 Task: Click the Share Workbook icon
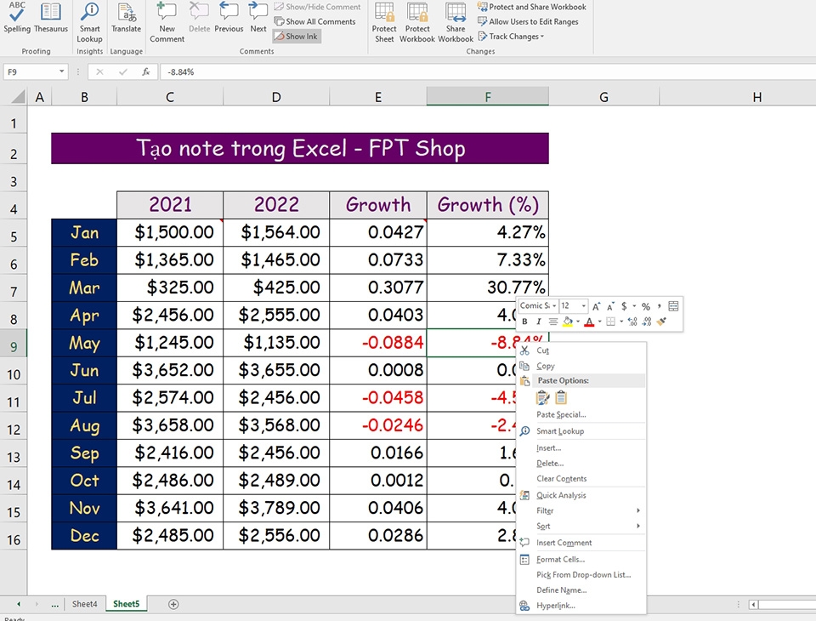pyautogui.click(x=456, y=22)
